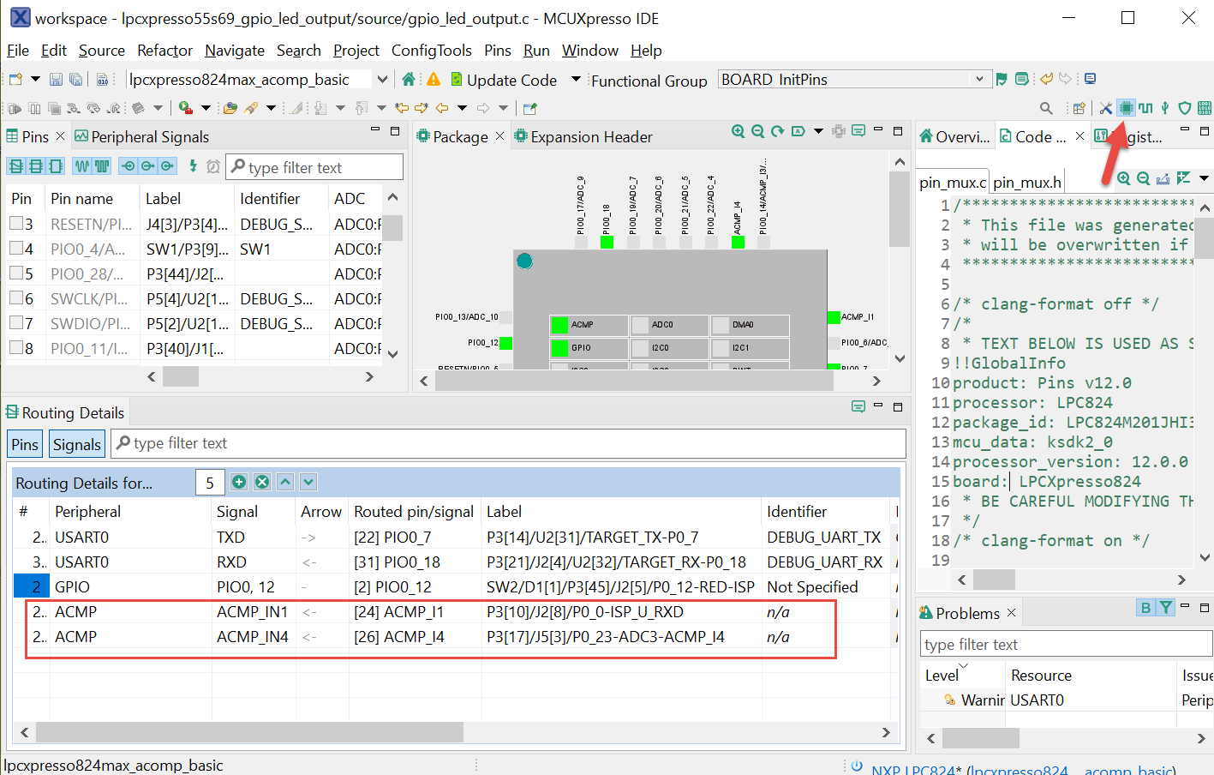1214x775 pixels.
Task: Open the Device Configuration tool
Action: click(x=1204, y=107)
